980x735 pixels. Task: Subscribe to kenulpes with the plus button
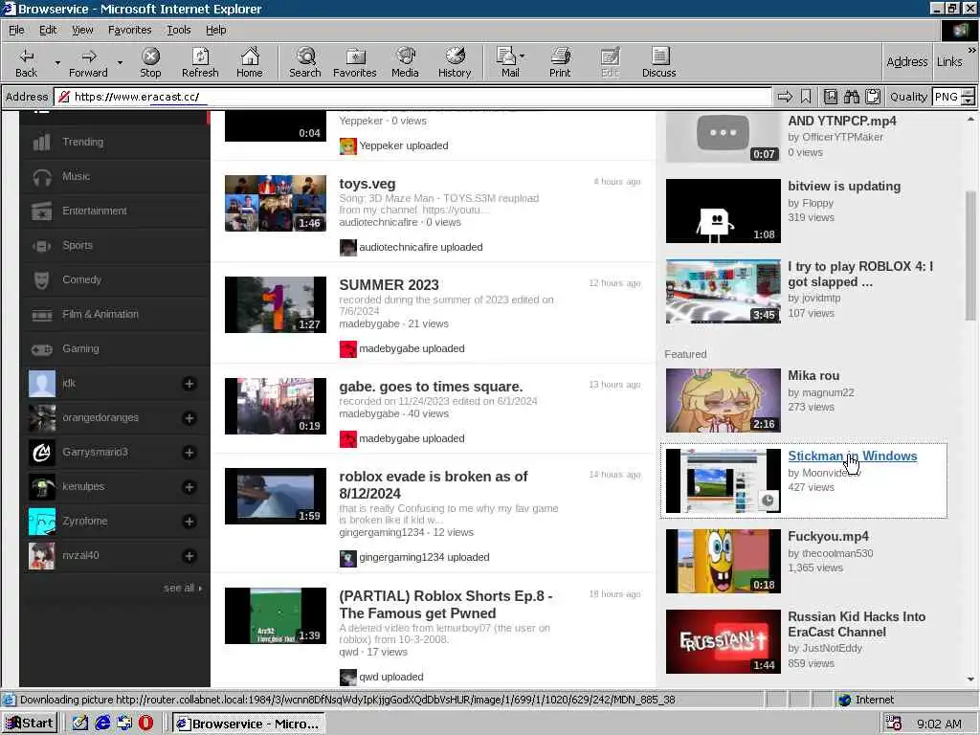tap(189, 486)
